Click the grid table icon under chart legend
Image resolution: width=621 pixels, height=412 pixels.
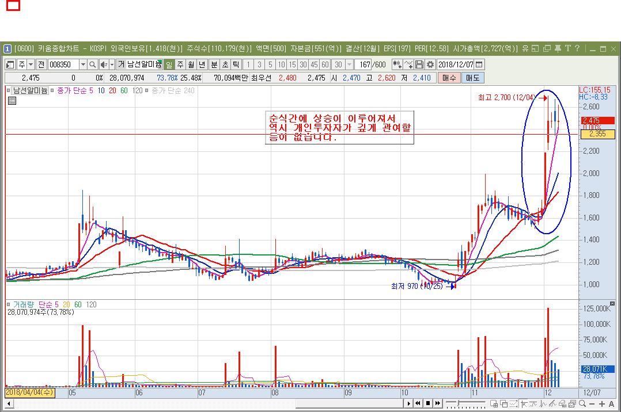click(12, 101)
